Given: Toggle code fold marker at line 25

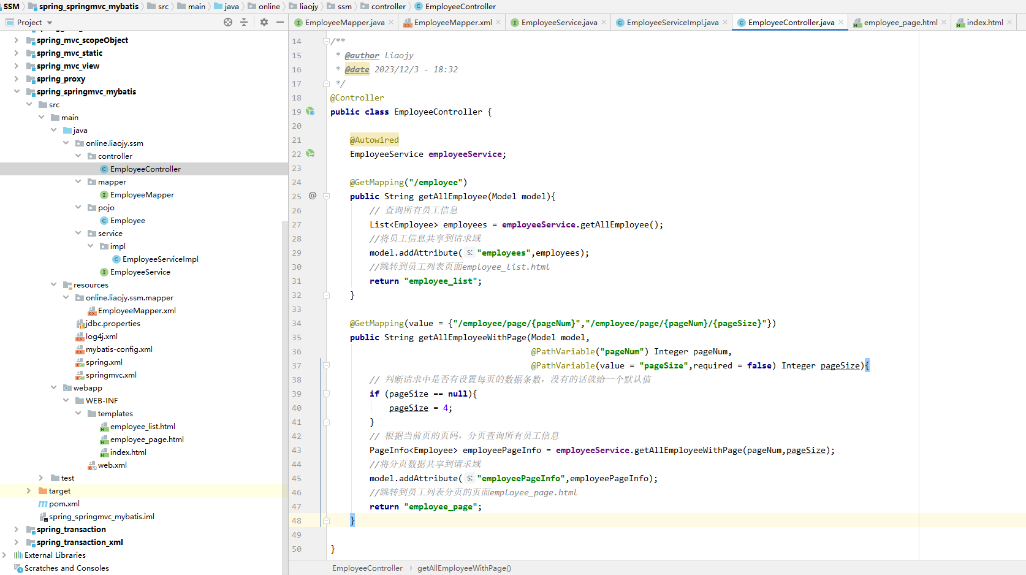Looking at the screenshot, I should tap(326, 196).
